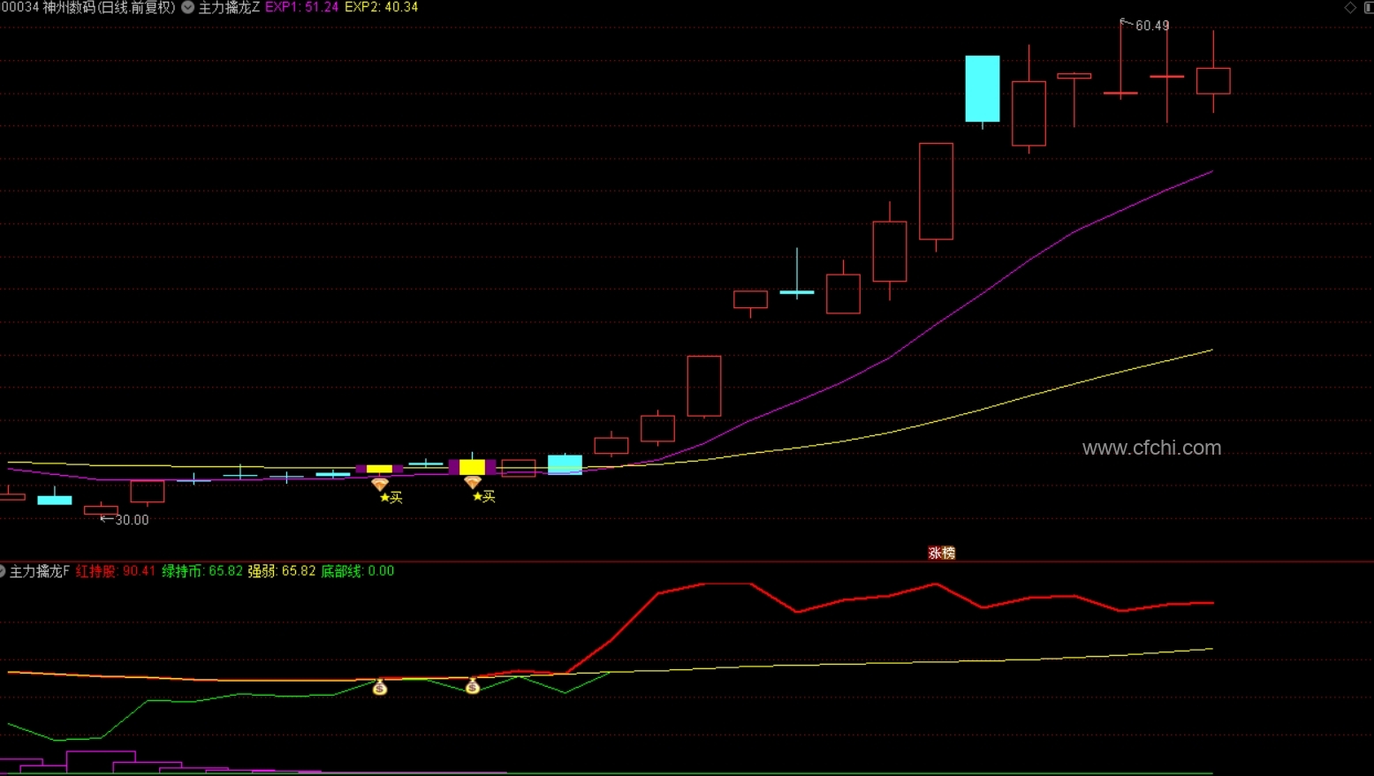Click the 30.00 low price label
Screen dimensions: 1374x776
pyautogui.click(x=132, y=520)
